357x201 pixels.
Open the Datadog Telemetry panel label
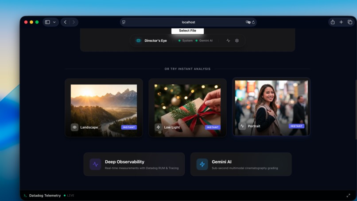click(45, 196)
